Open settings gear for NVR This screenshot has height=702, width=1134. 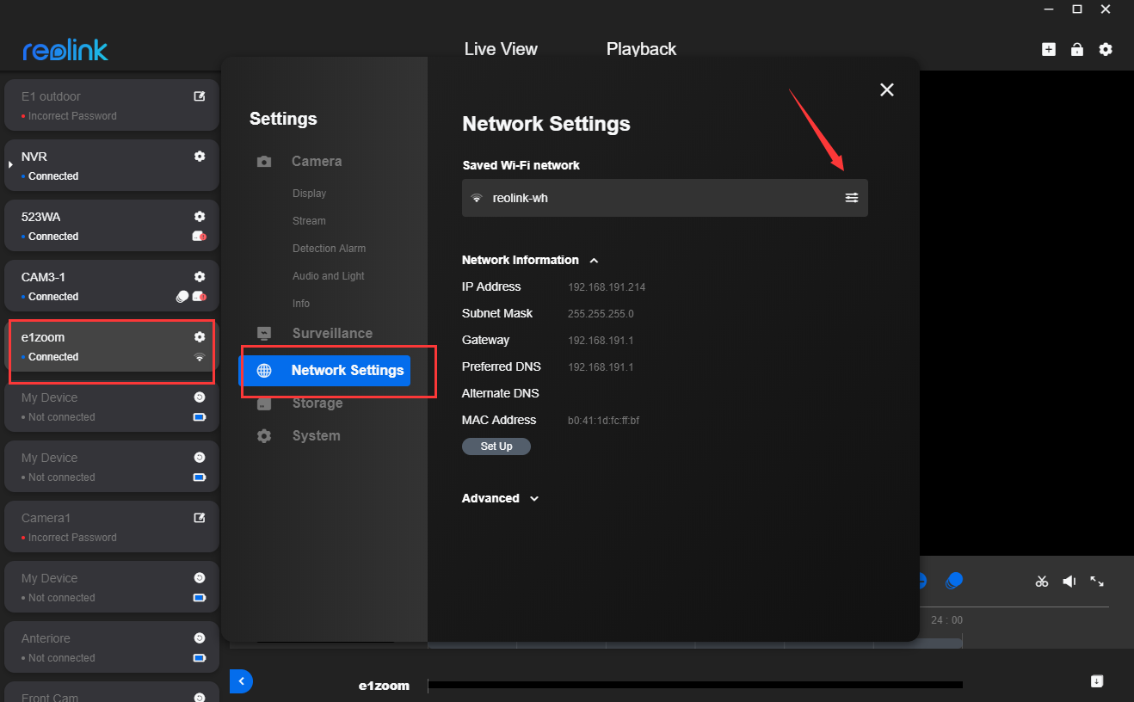(200, 157)
